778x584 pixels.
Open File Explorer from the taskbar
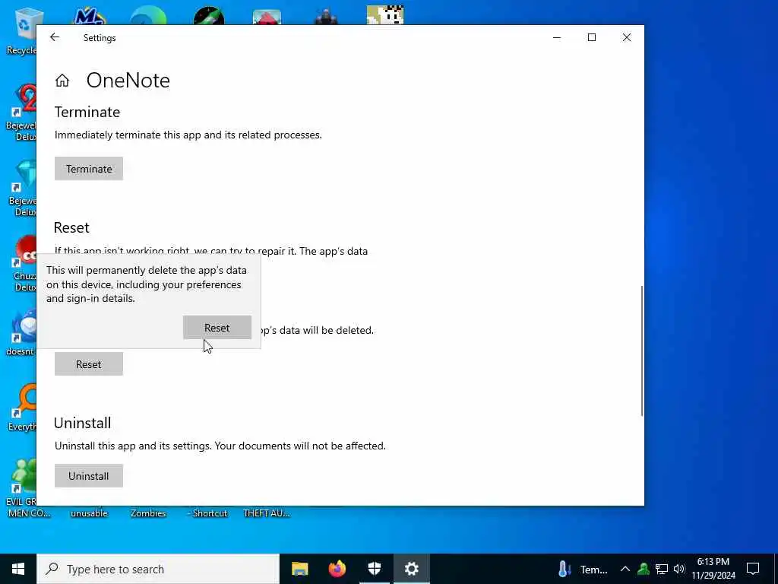click(299, 569)
